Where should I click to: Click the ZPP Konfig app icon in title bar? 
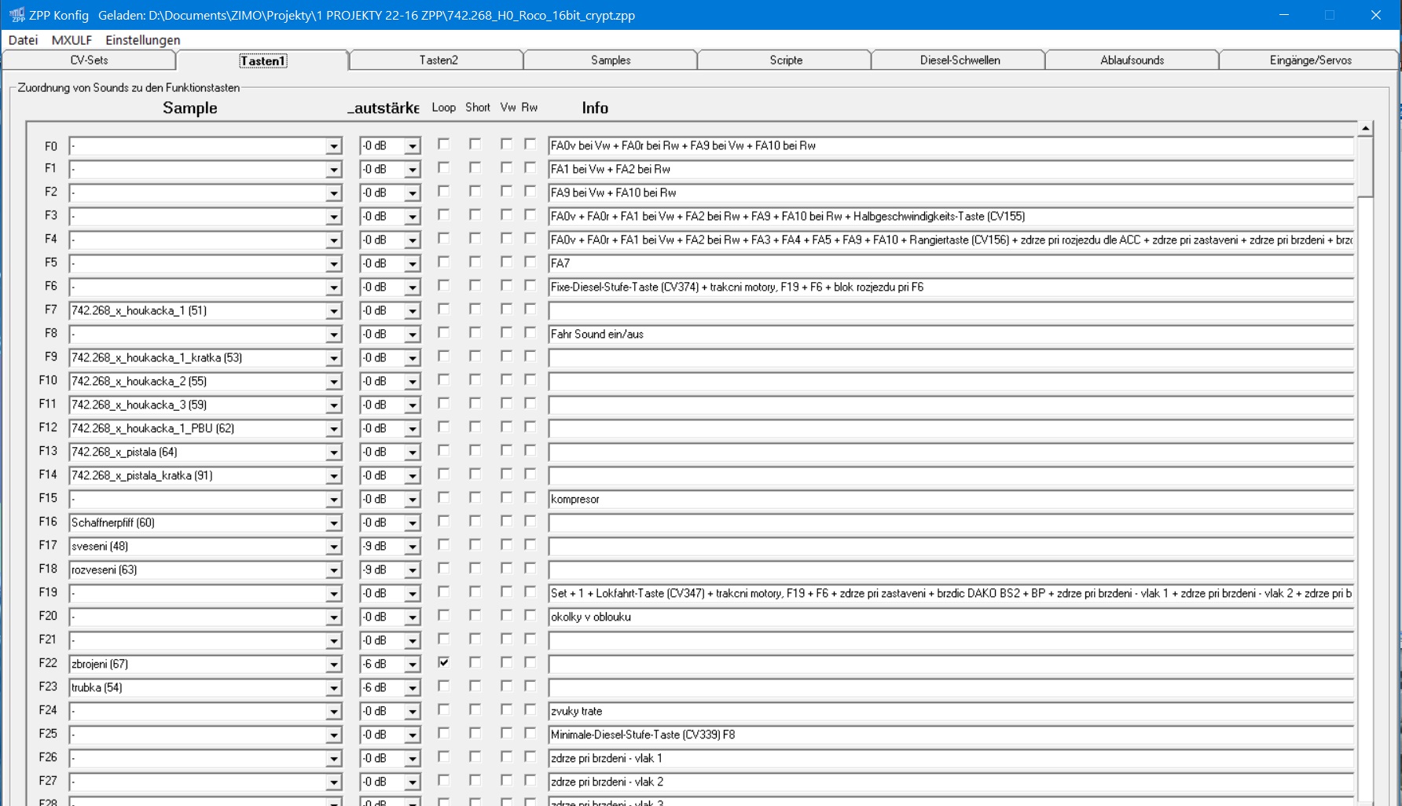[x=17, y=15]
